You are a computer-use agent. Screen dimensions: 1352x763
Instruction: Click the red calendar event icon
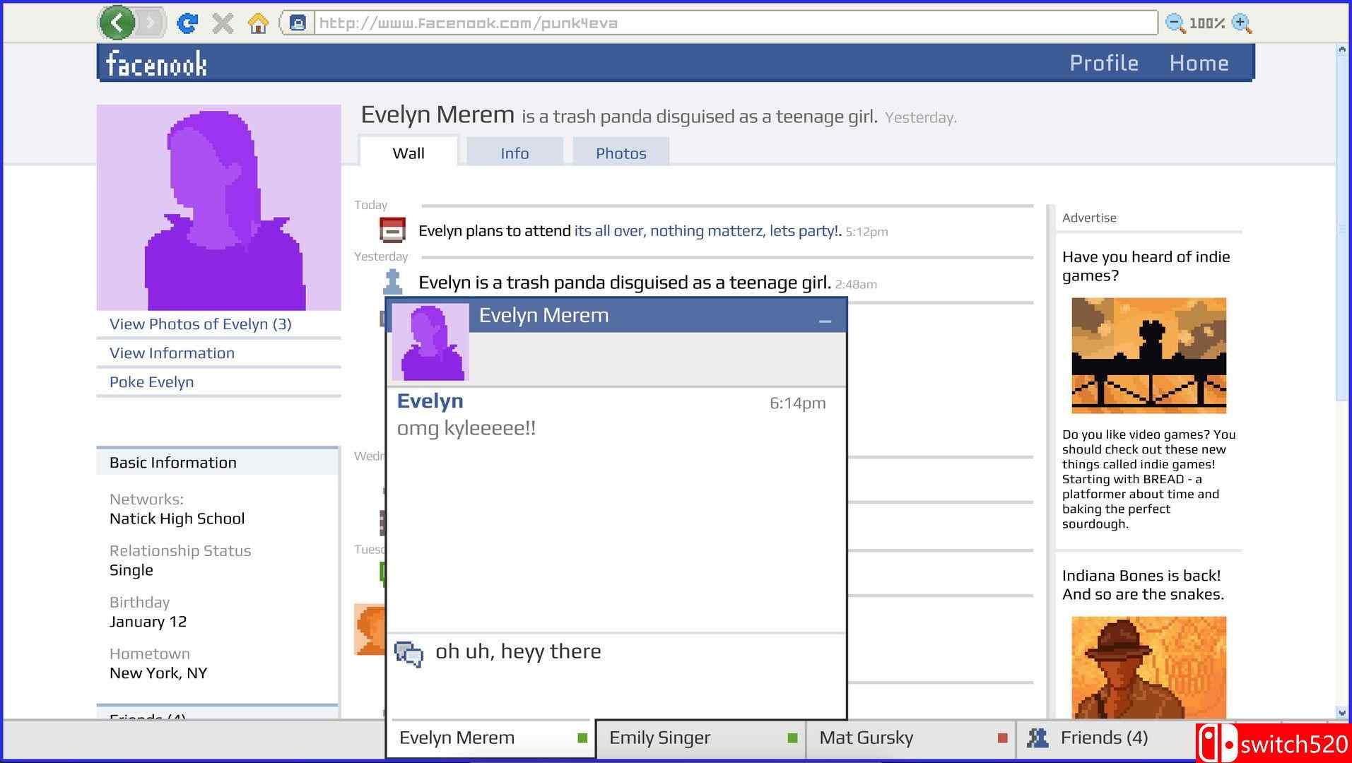coord(392,230)
